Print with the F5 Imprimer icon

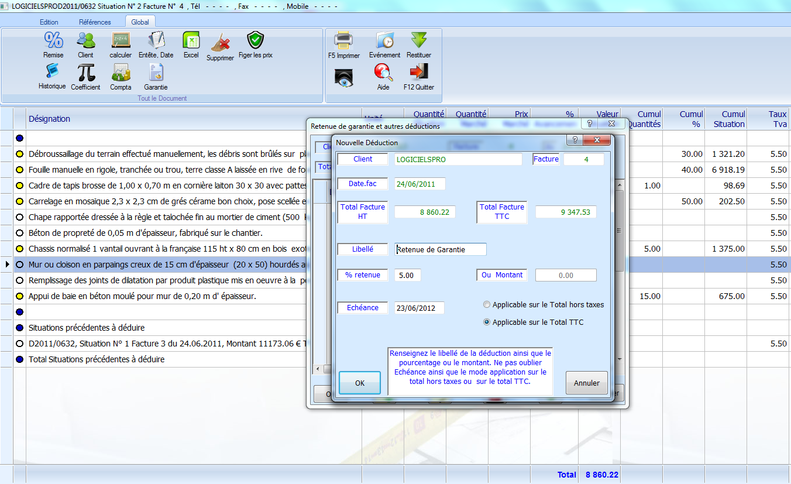343,42
